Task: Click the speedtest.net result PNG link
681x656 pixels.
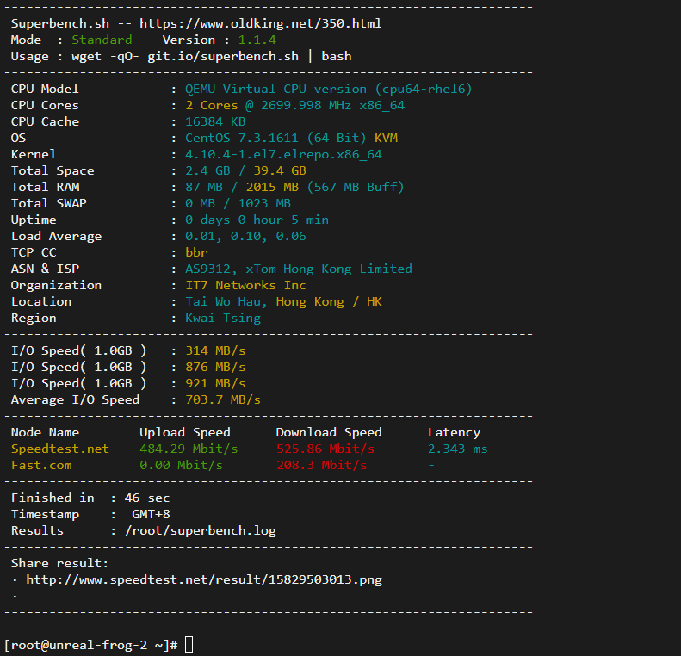Action: tap(204, 580)
